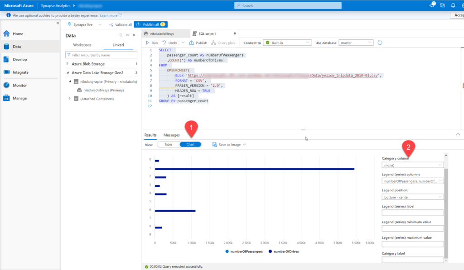Open the Integrate hub
464x270 pixels.
(20, 72)
